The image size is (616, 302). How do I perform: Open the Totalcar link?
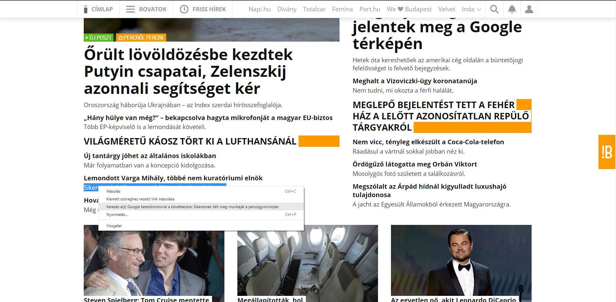314,9
